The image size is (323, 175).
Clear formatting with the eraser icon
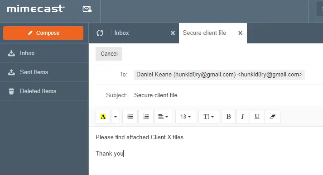pos(272,117)
